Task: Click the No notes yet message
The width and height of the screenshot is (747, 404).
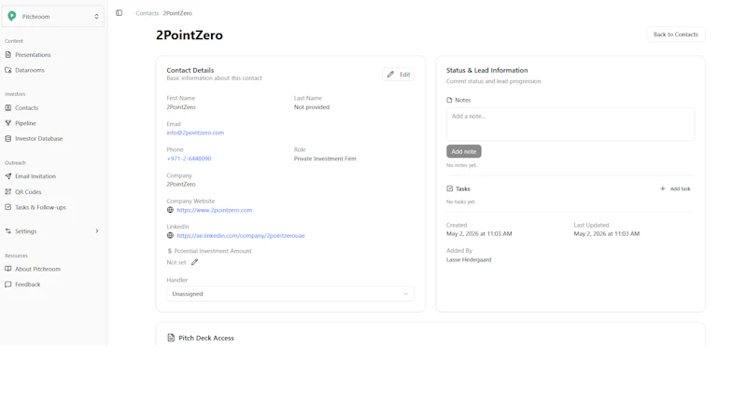Action: (461, 165)
